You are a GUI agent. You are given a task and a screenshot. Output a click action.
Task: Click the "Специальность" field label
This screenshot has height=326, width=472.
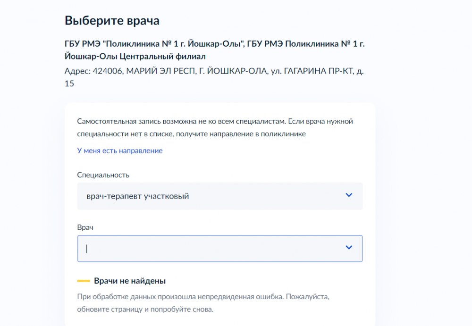(x=103, y=175)
